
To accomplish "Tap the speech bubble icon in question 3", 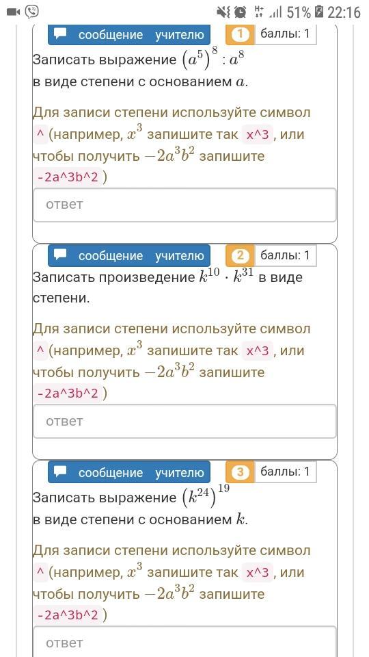I will pyautogui.click(x=61, y=472).
